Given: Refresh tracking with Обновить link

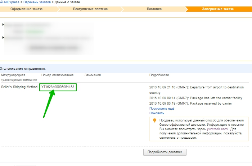Looking at the screenshot, I should click(157, 113).
